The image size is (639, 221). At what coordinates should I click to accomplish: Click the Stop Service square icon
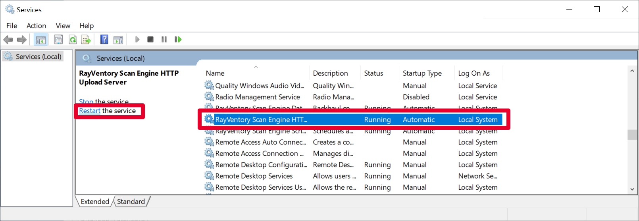[x=150, y=40]
